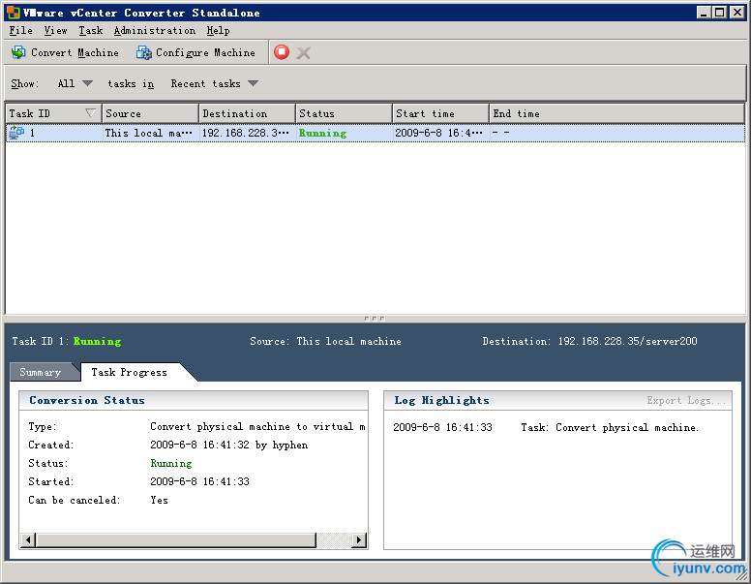Click the VMware application icon in title bar
This screenshot has height=584, width=751.
point(14,13)
